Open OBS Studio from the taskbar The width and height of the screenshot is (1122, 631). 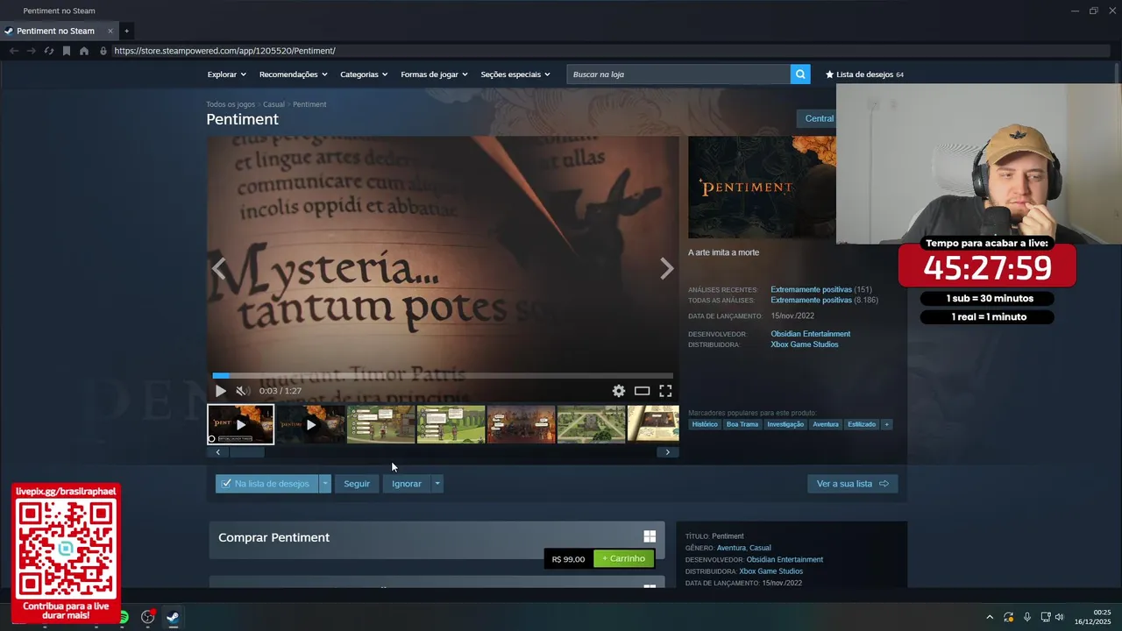pos(148,617)
